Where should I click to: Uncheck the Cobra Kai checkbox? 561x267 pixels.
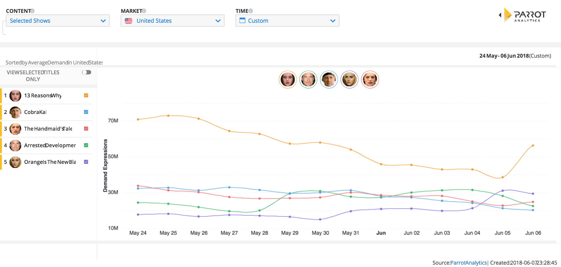coord(86,112)
